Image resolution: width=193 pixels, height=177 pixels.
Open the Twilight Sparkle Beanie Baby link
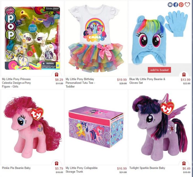click(x=147, y=168)
